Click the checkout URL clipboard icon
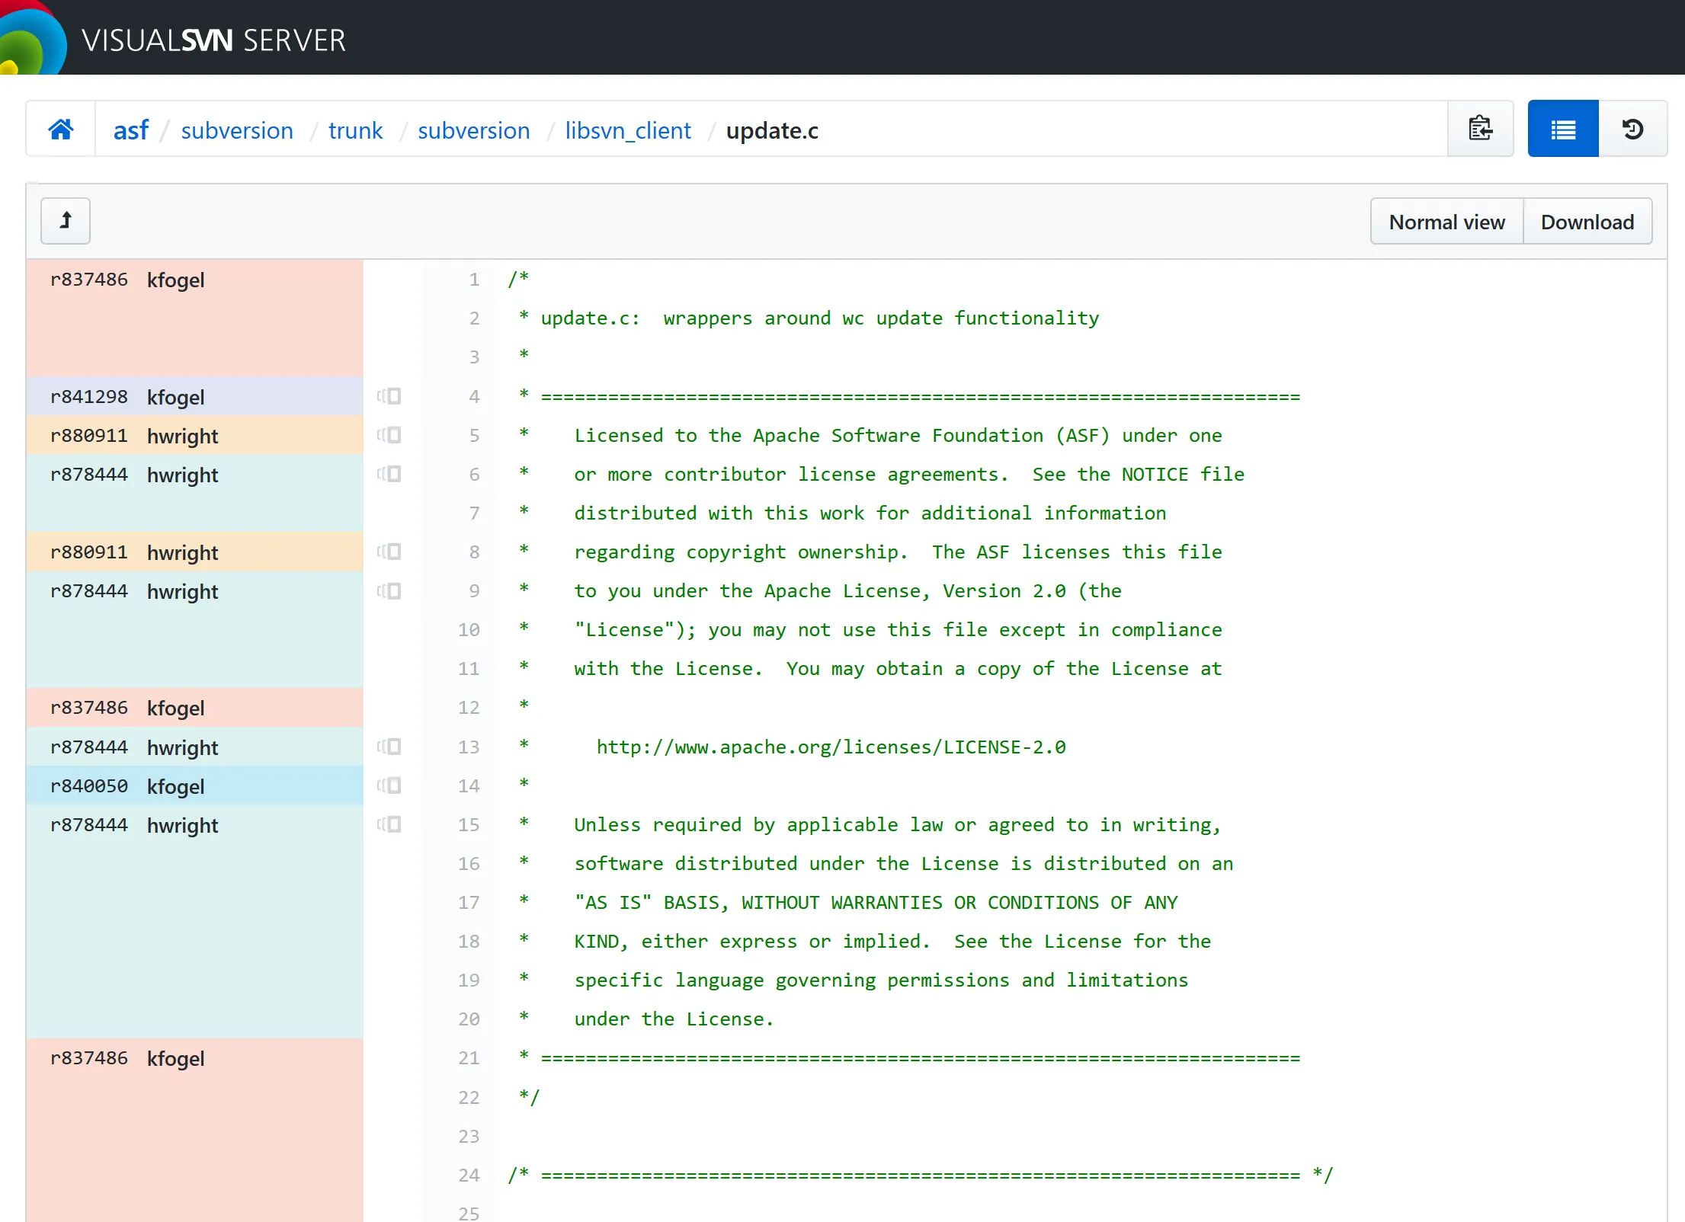Viewport: 1685px width, 1222px height. (1480, 129)
